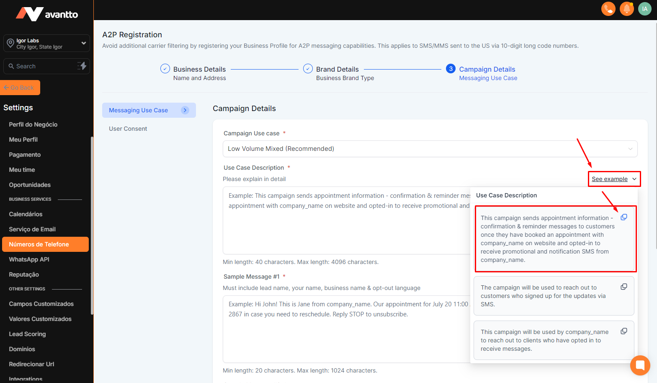The image size is (657, 383).
Task: Go to WhatsApp API settings
Action: (x=29, y=259)
